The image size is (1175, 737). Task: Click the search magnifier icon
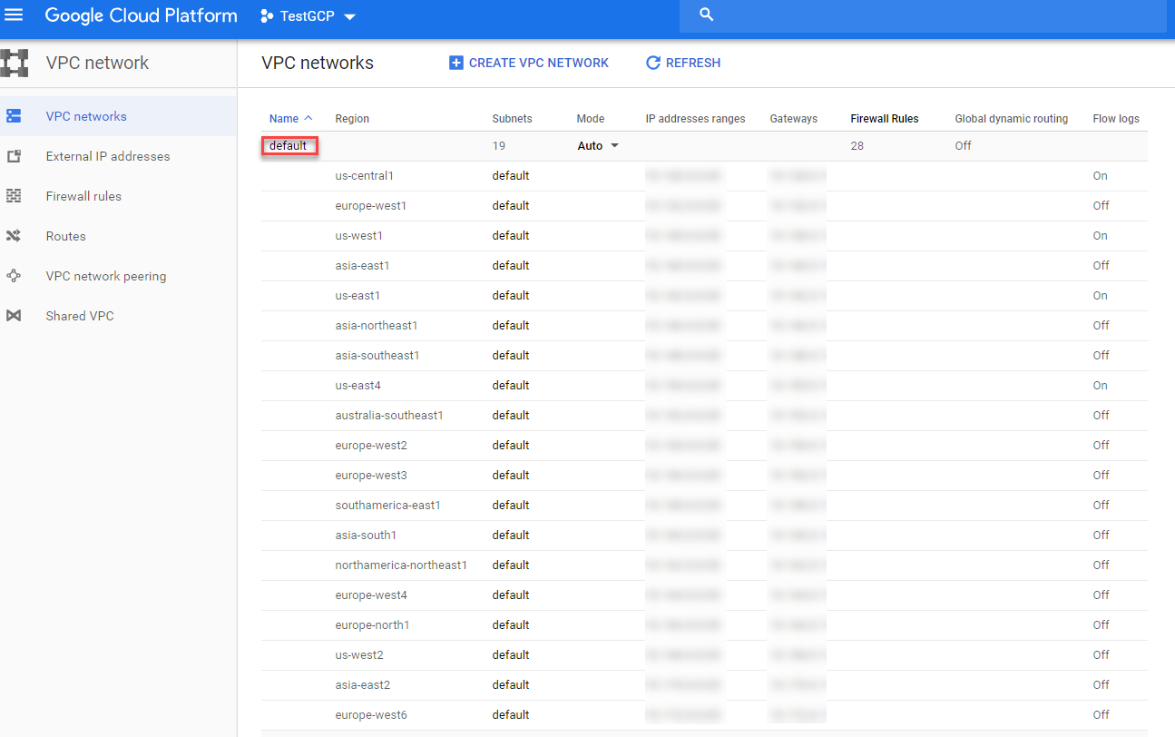pos(708,15)
